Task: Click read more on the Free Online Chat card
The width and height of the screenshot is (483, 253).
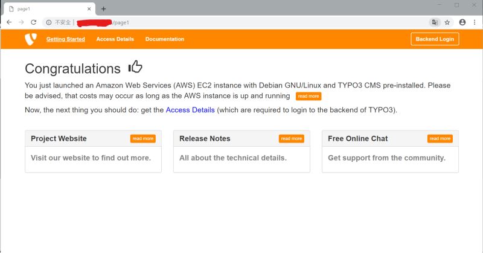Action: point(440,139)
